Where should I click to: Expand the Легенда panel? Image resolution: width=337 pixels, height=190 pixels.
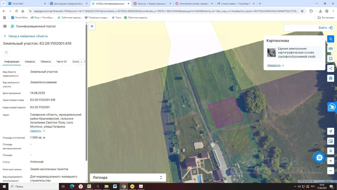161,178
